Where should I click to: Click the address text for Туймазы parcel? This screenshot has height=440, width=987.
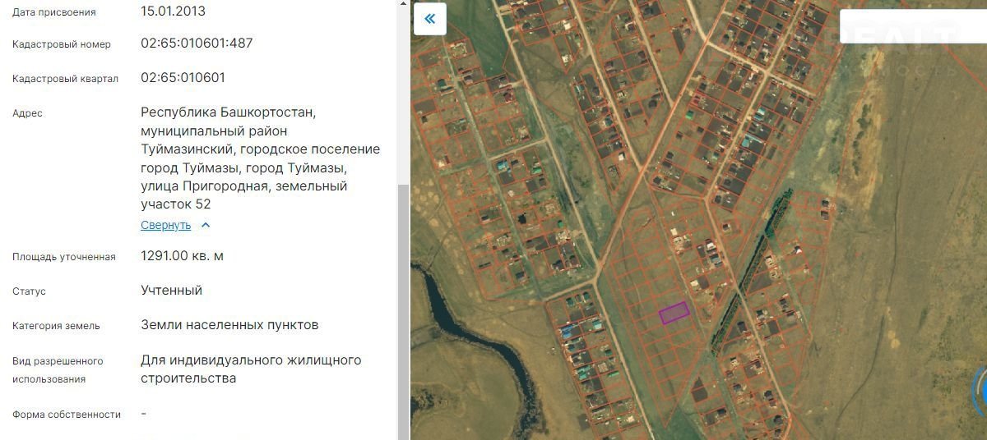260,158
